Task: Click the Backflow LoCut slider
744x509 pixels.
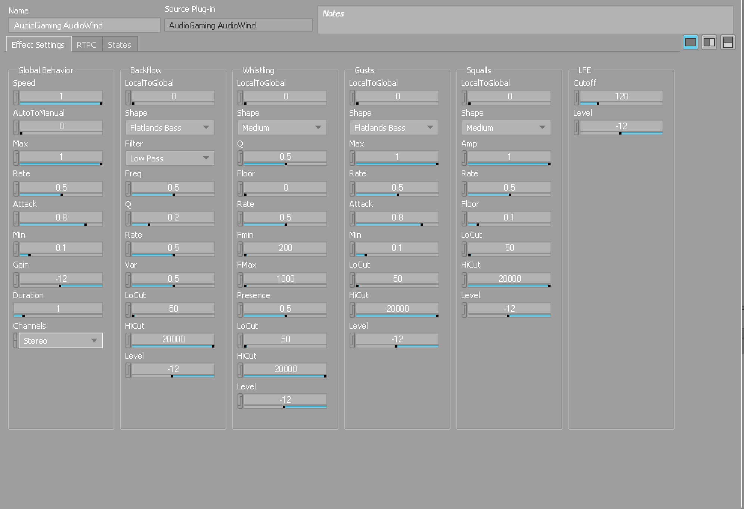Action: pos(173,309)
